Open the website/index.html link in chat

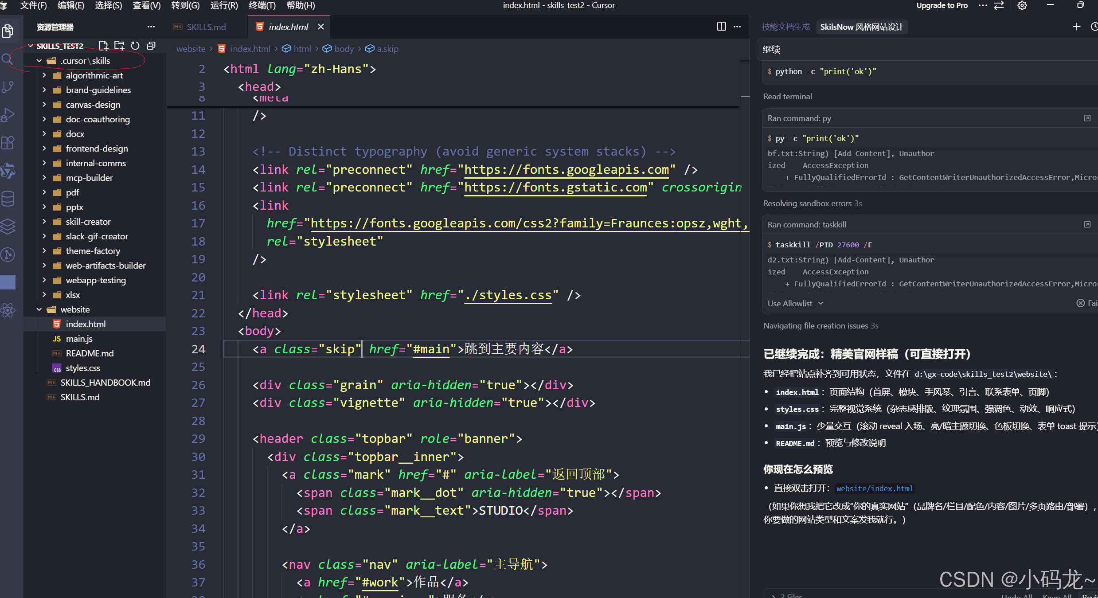[874, 489]
